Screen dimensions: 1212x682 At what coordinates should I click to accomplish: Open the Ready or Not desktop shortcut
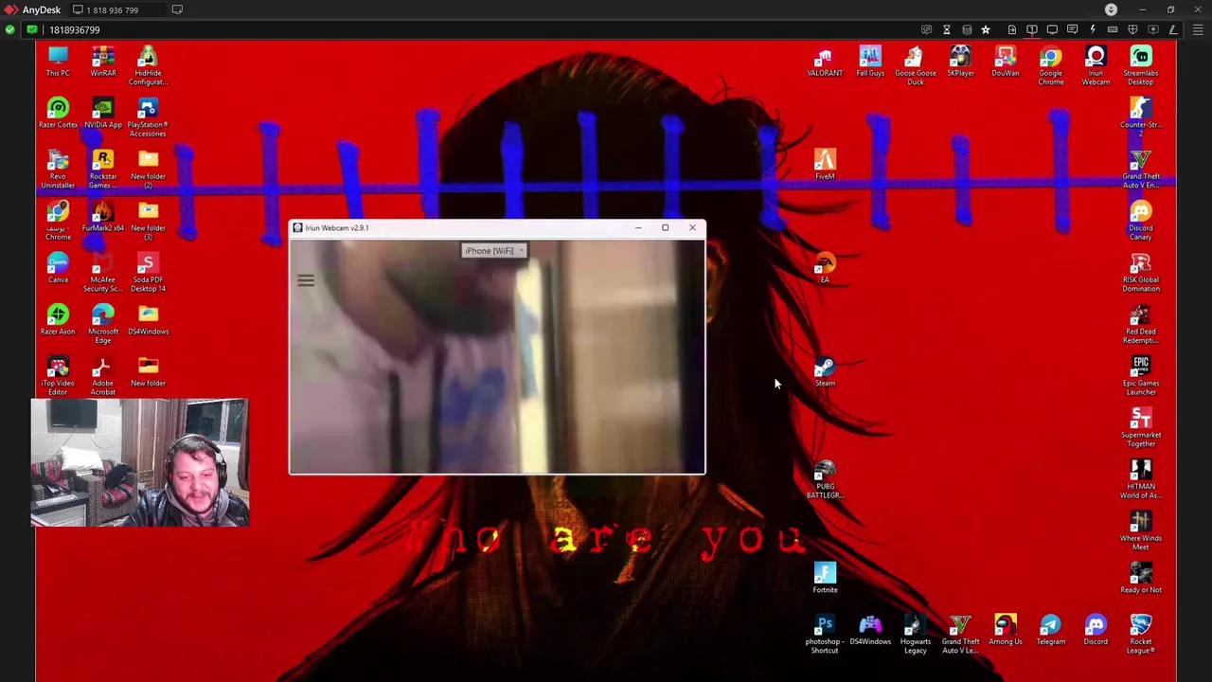pyautogui.click(x=1141, y=578)
